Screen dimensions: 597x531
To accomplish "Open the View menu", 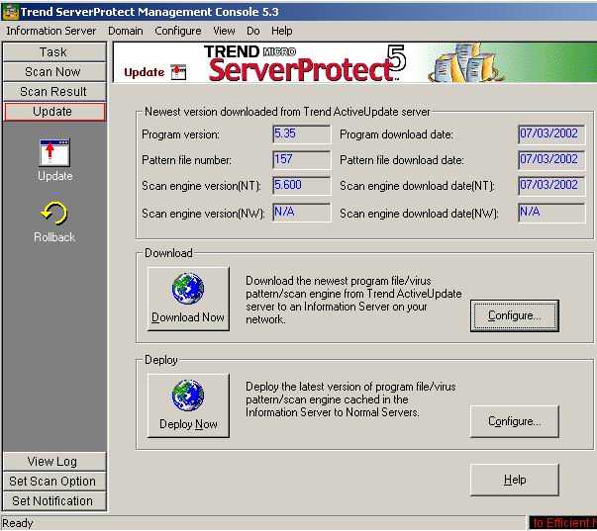I will [224, 31].
